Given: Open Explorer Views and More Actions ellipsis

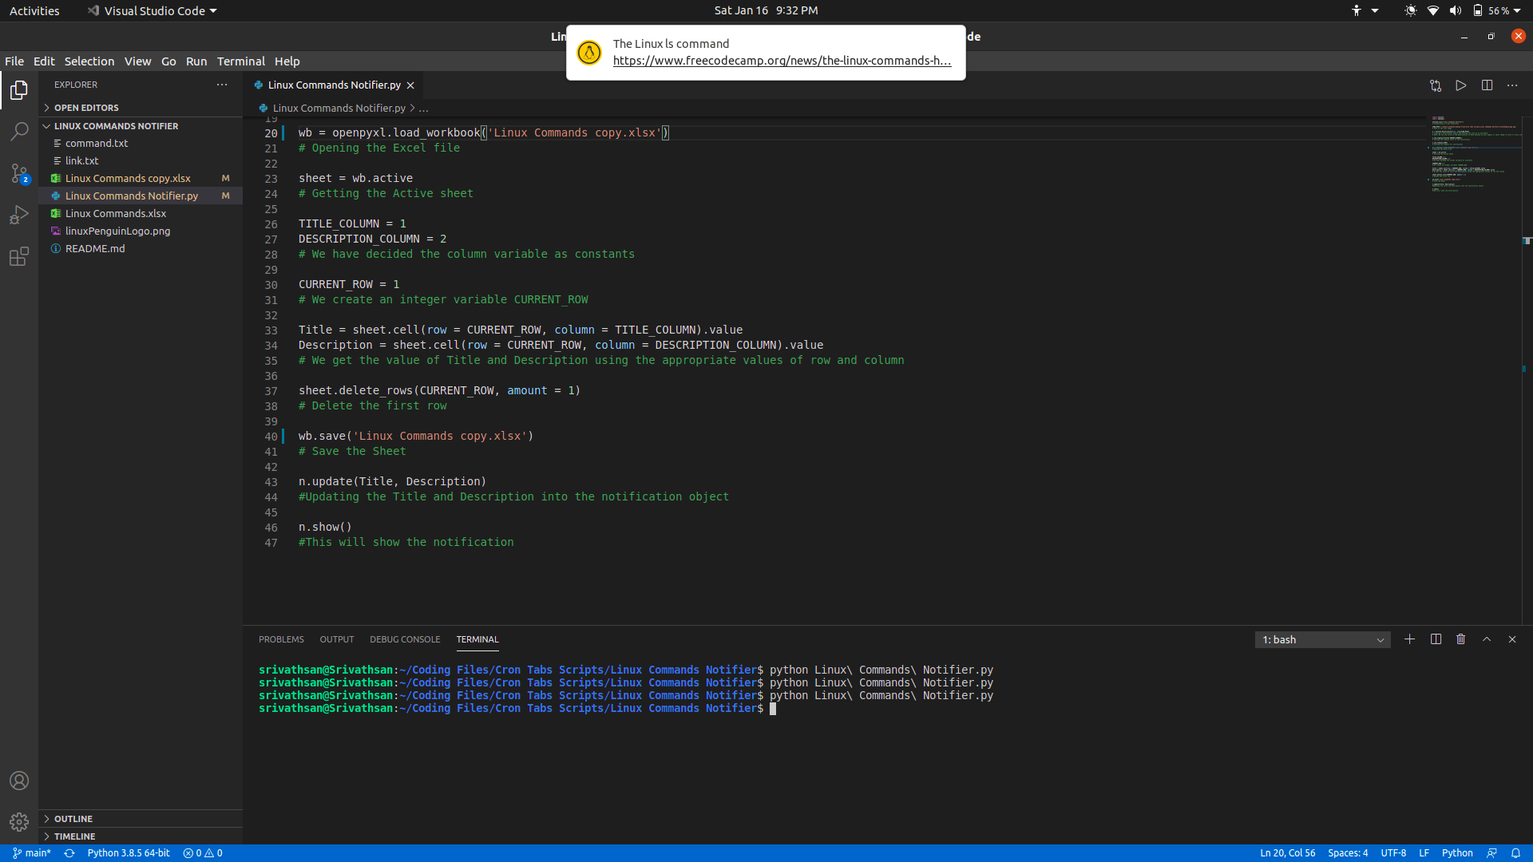Looking at the screenshot, I should (x=222, y=85).
